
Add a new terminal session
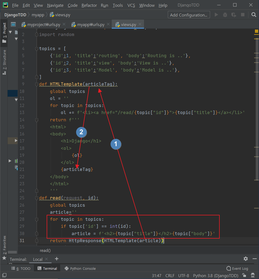click(57, 259)
